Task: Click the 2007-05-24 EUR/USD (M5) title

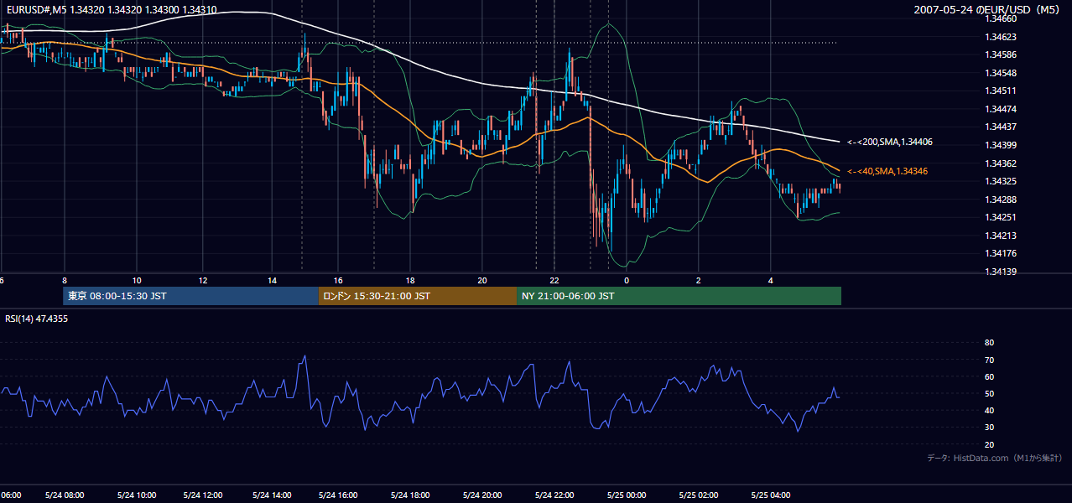Action: point(988,9)
